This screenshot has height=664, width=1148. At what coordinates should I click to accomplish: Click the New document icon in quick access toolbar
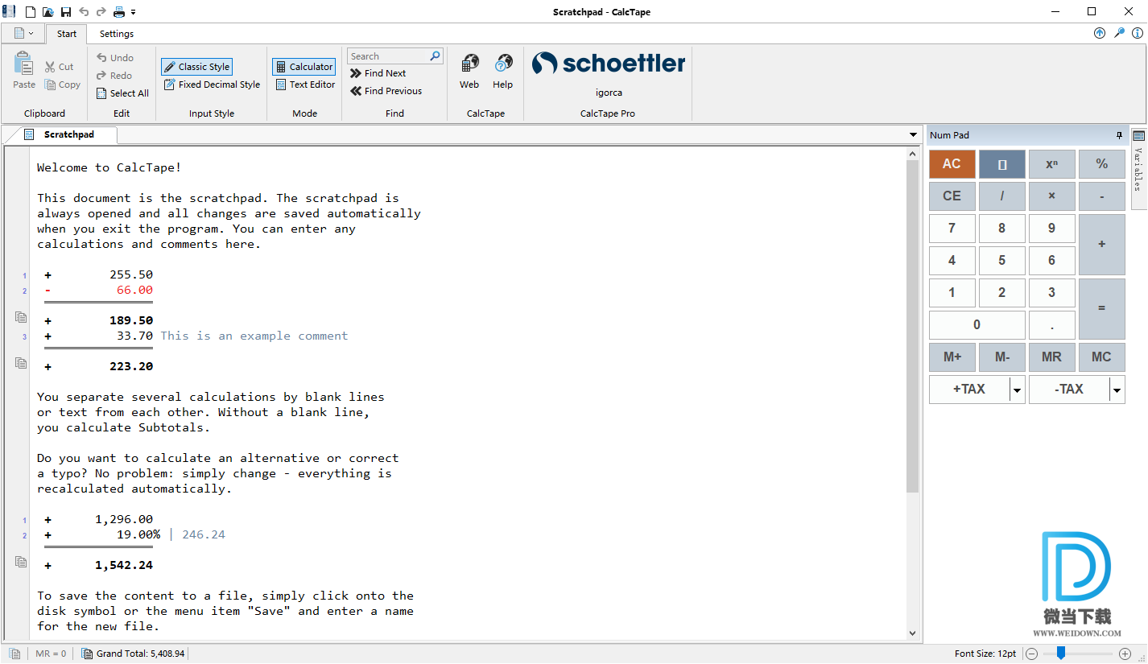click(x=31, y=12)
